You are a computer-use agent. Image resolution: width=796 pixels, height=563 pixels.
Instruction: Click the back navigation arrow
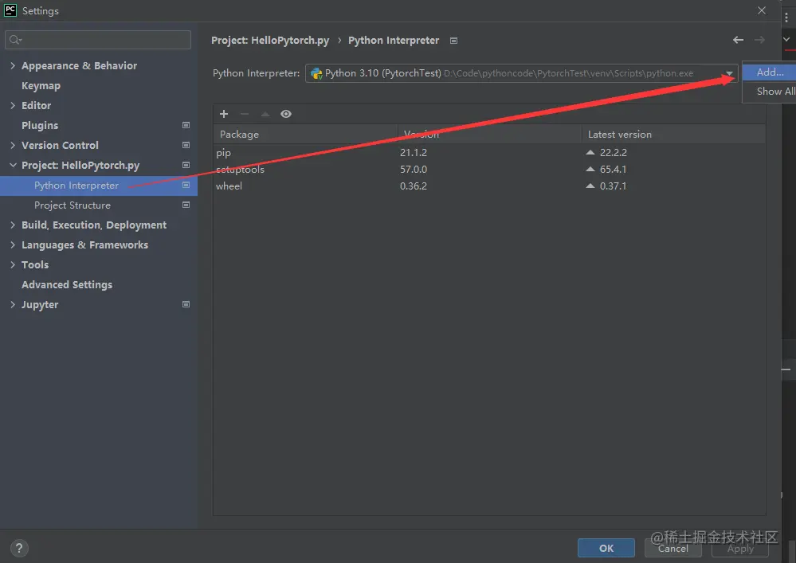tap(738, 40)
